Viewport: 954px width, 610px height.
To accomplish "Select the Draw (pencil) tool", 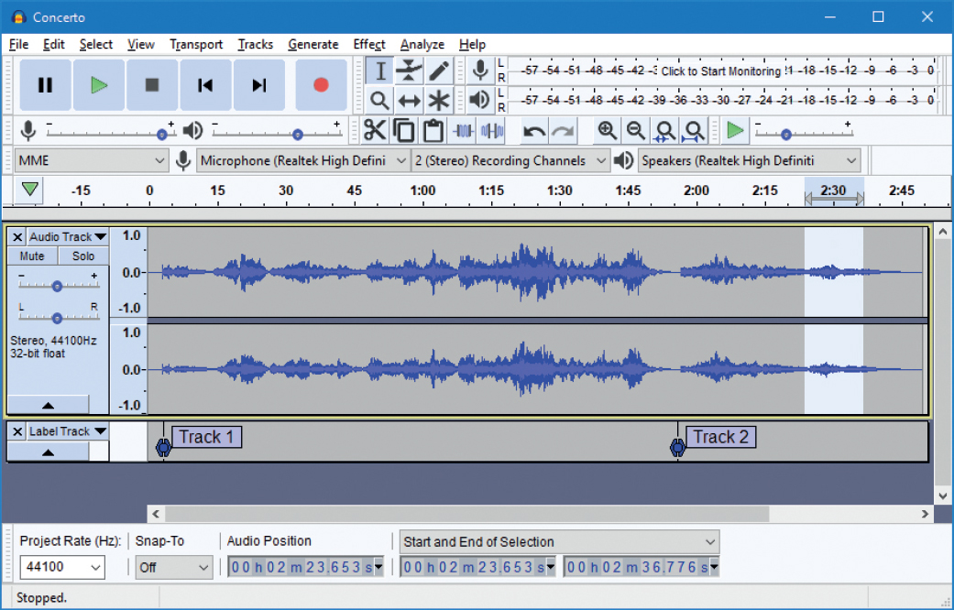I will coord(439,71).
